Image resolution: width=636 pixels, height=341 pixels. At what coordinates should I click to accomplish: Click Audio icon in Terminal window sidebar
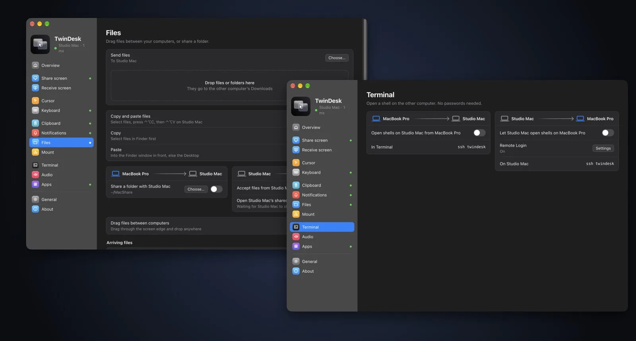(296, 237)
